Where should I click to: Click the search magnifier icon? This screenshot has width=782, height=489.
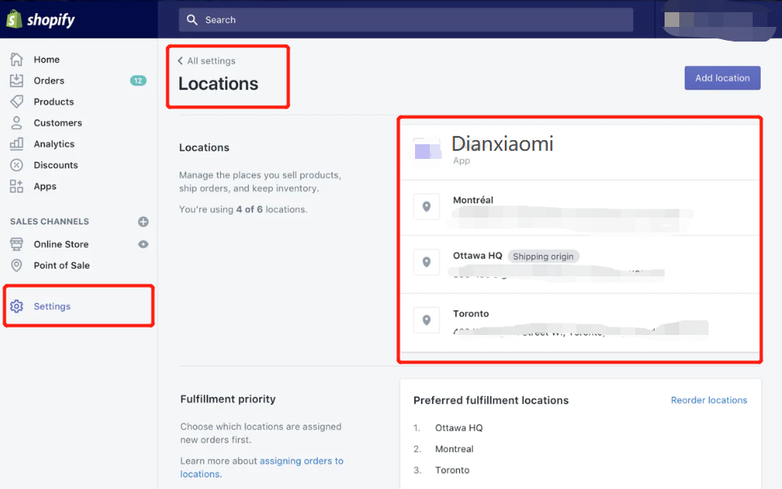[x=192, y=20]
